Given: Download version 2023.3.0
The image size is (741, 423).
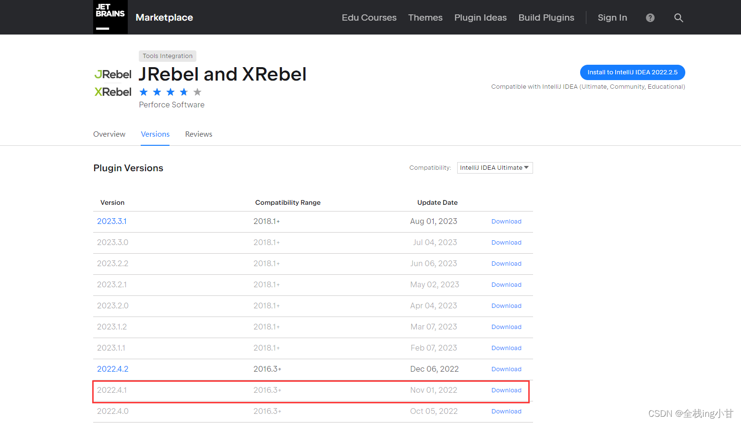Looking at the screenshot, I should 506,243.
